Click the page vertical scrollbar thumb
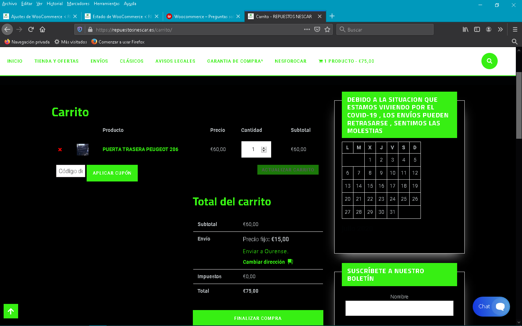Image resolution: width=522 pixels, height=326 pixels. tap(519, 105)
